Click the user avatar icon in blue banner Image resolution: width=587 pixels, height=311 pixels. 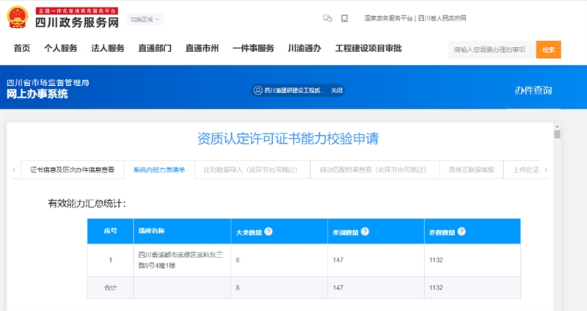tap(258, 90)
